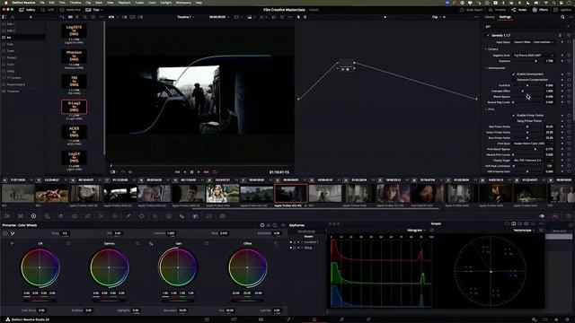Enable the Exposure Compensation checkbox

pos(514,80)
